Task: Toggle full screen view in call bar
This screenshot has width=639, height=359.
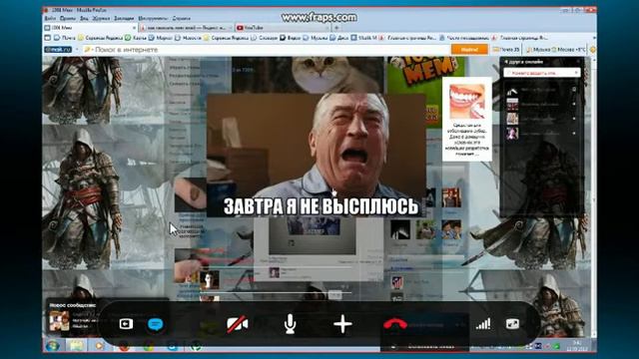Action: [512, 324]
